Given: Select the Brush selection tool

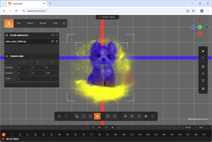Looking at the screenshot, I should pyautogui.click(x=97, y=116).
